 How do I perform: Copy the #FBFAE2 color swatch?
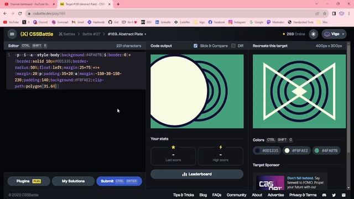[x=296, y=150]
